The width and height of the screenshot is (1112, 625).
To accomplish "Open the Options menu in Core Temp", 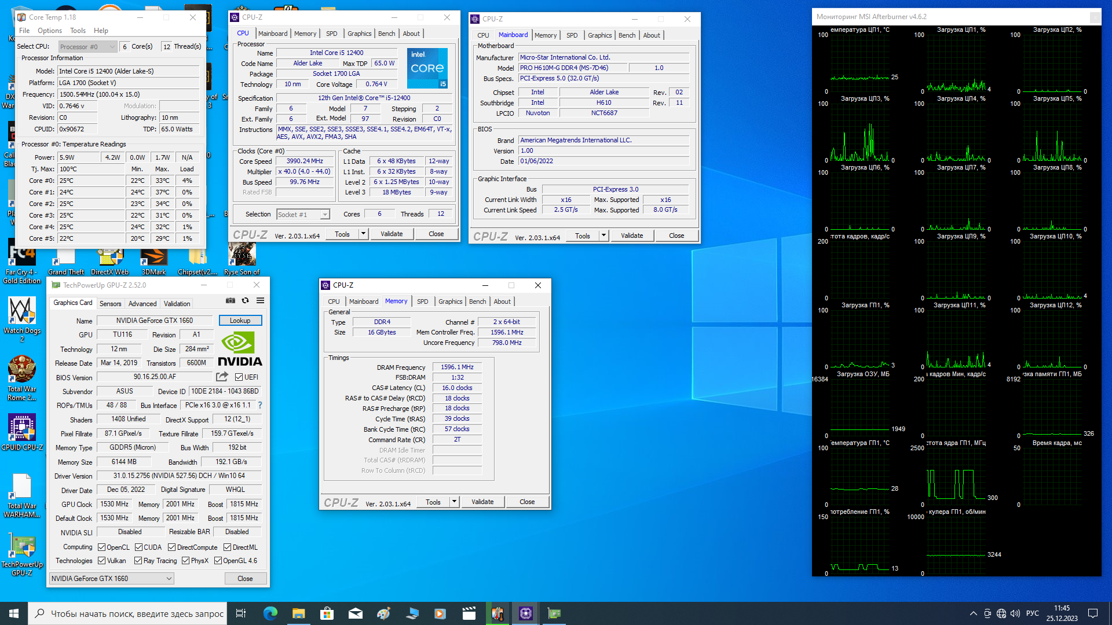I will coord(50,31).
